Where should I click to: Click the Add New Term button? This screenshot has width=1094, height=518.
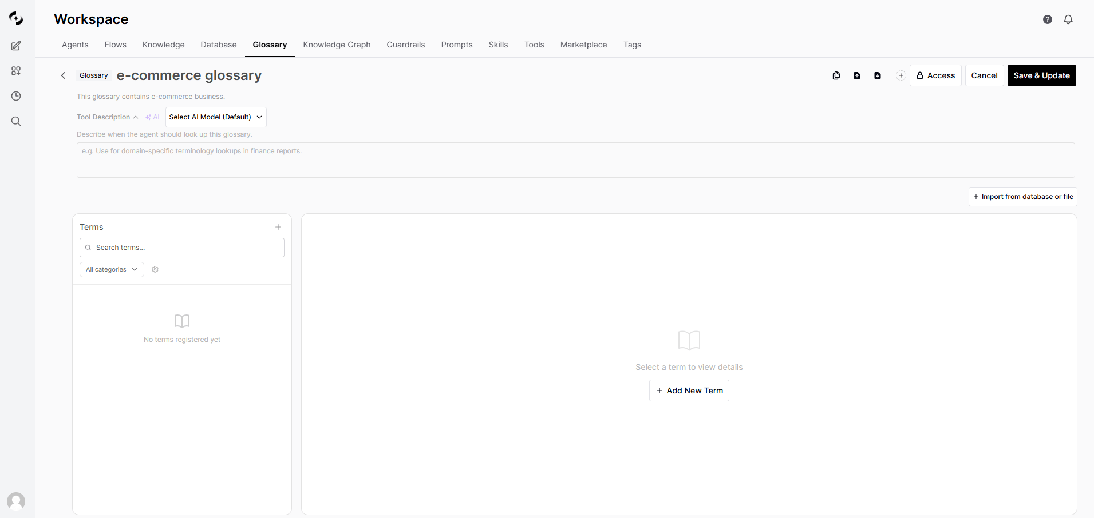pos(689,391)
